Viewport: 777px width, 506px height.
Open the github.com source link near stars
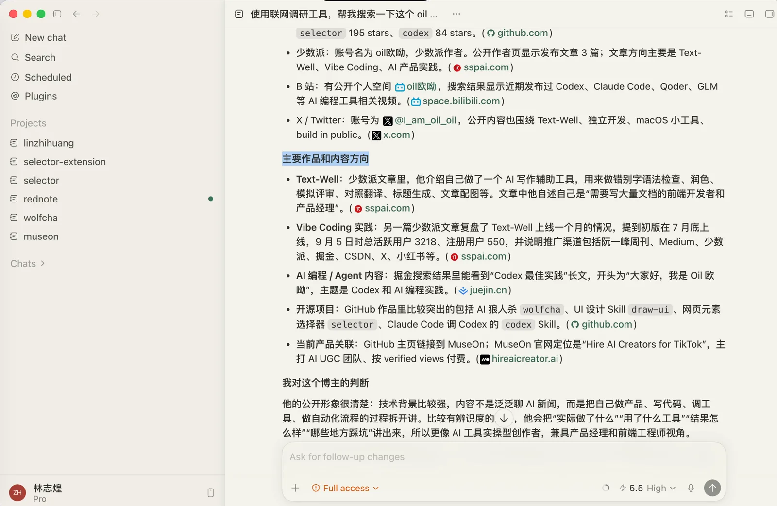point(518,33)
